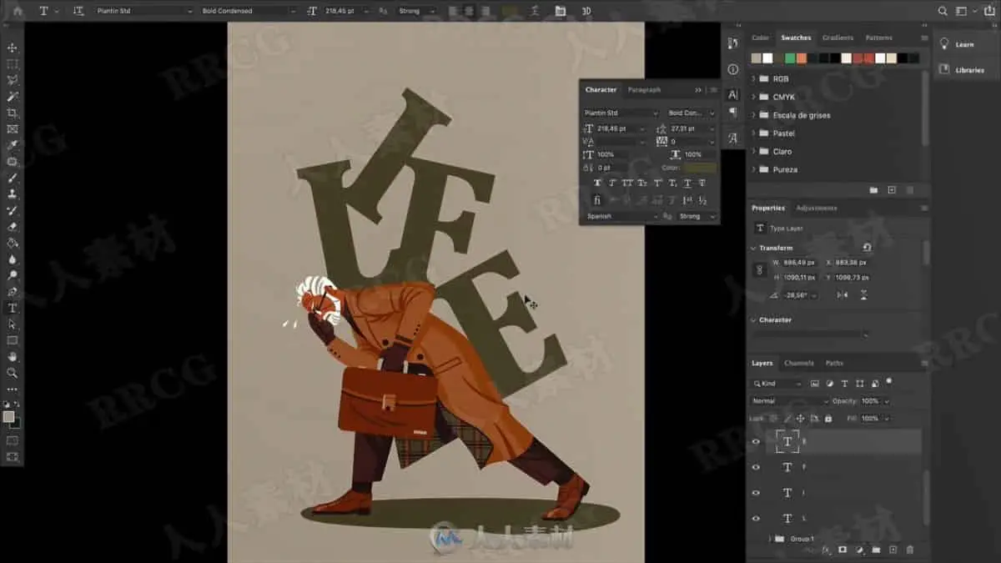Click the Delete layer trash icon
Viewport: 1001px width, 563px height.
tap(909, 550)
